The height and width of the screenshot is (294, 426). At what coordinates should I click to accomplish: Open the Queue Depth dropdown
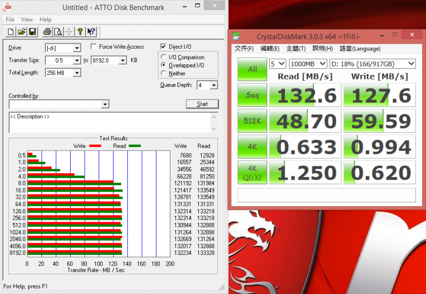click(x=215, y=86)
